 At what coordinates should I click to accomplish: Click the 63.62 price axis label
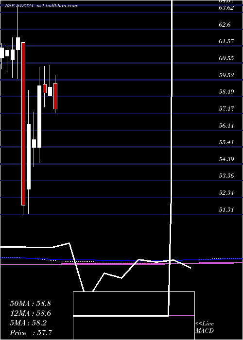(x=226, y=8)
